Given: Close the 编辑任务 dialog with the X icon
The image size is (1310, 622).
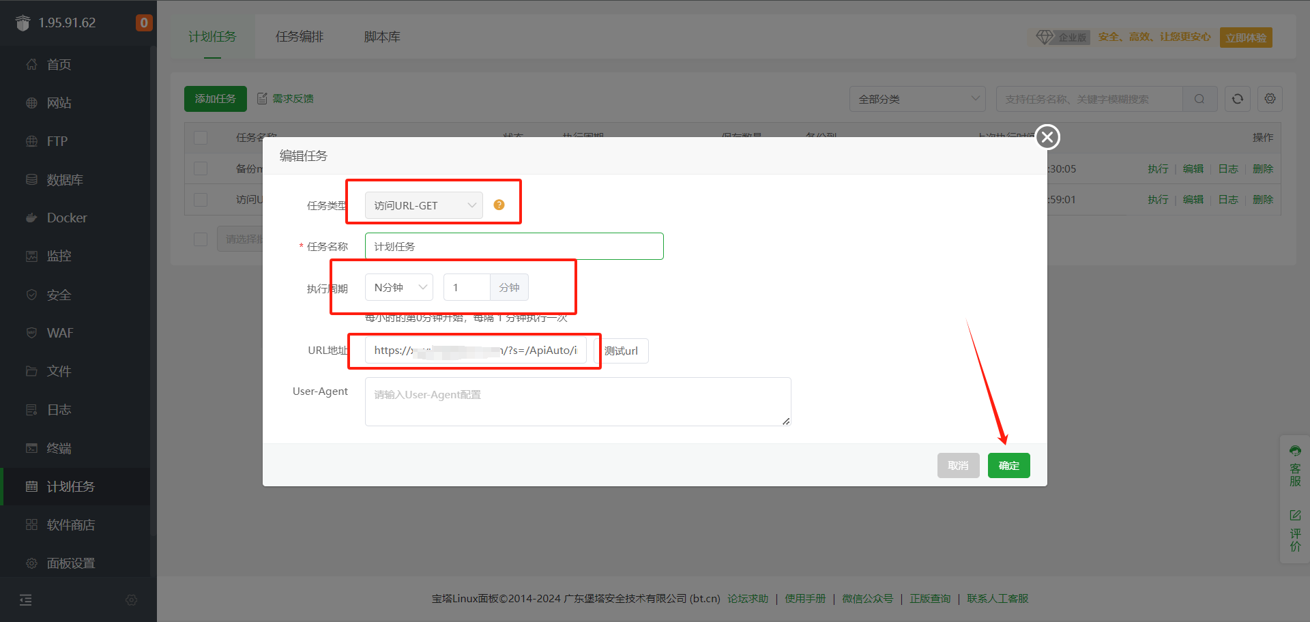Looking at the screenshot, I should click(x=1047, y=137).
